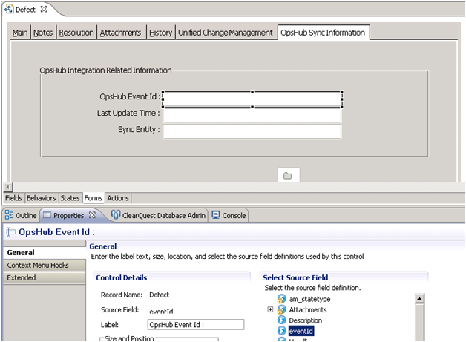Click the am_statetype field icon
The image size is (466, 342).
pos(282,299)
